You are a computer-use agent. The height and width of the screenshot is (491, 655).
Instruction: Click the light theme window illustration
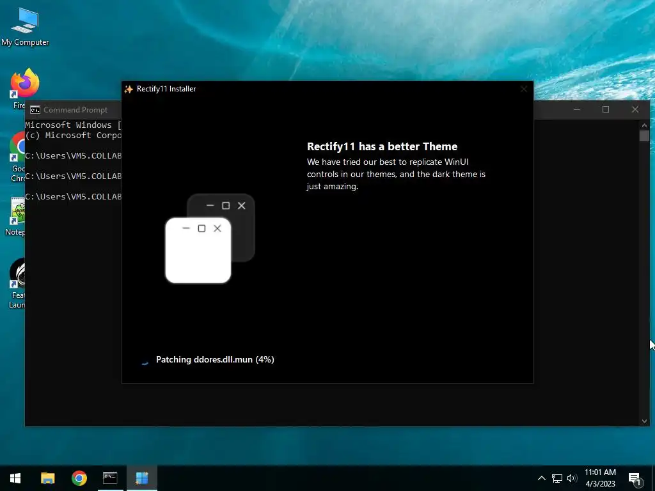coord(198,251)
